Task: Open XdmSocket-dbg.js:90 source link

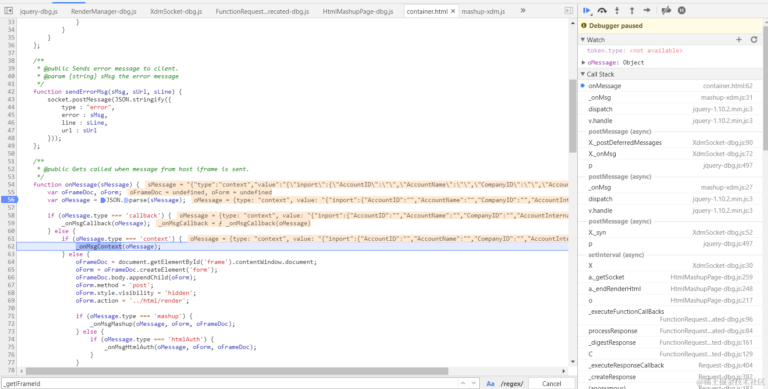Action: [x=722, y=143]
